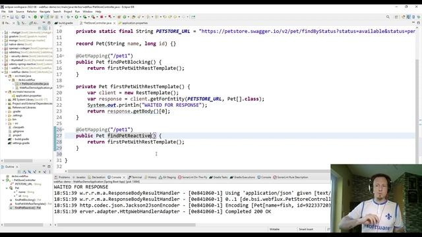
Task: Expand the chatgpt project
Action: pyautogui.click(x=3, y=32)
